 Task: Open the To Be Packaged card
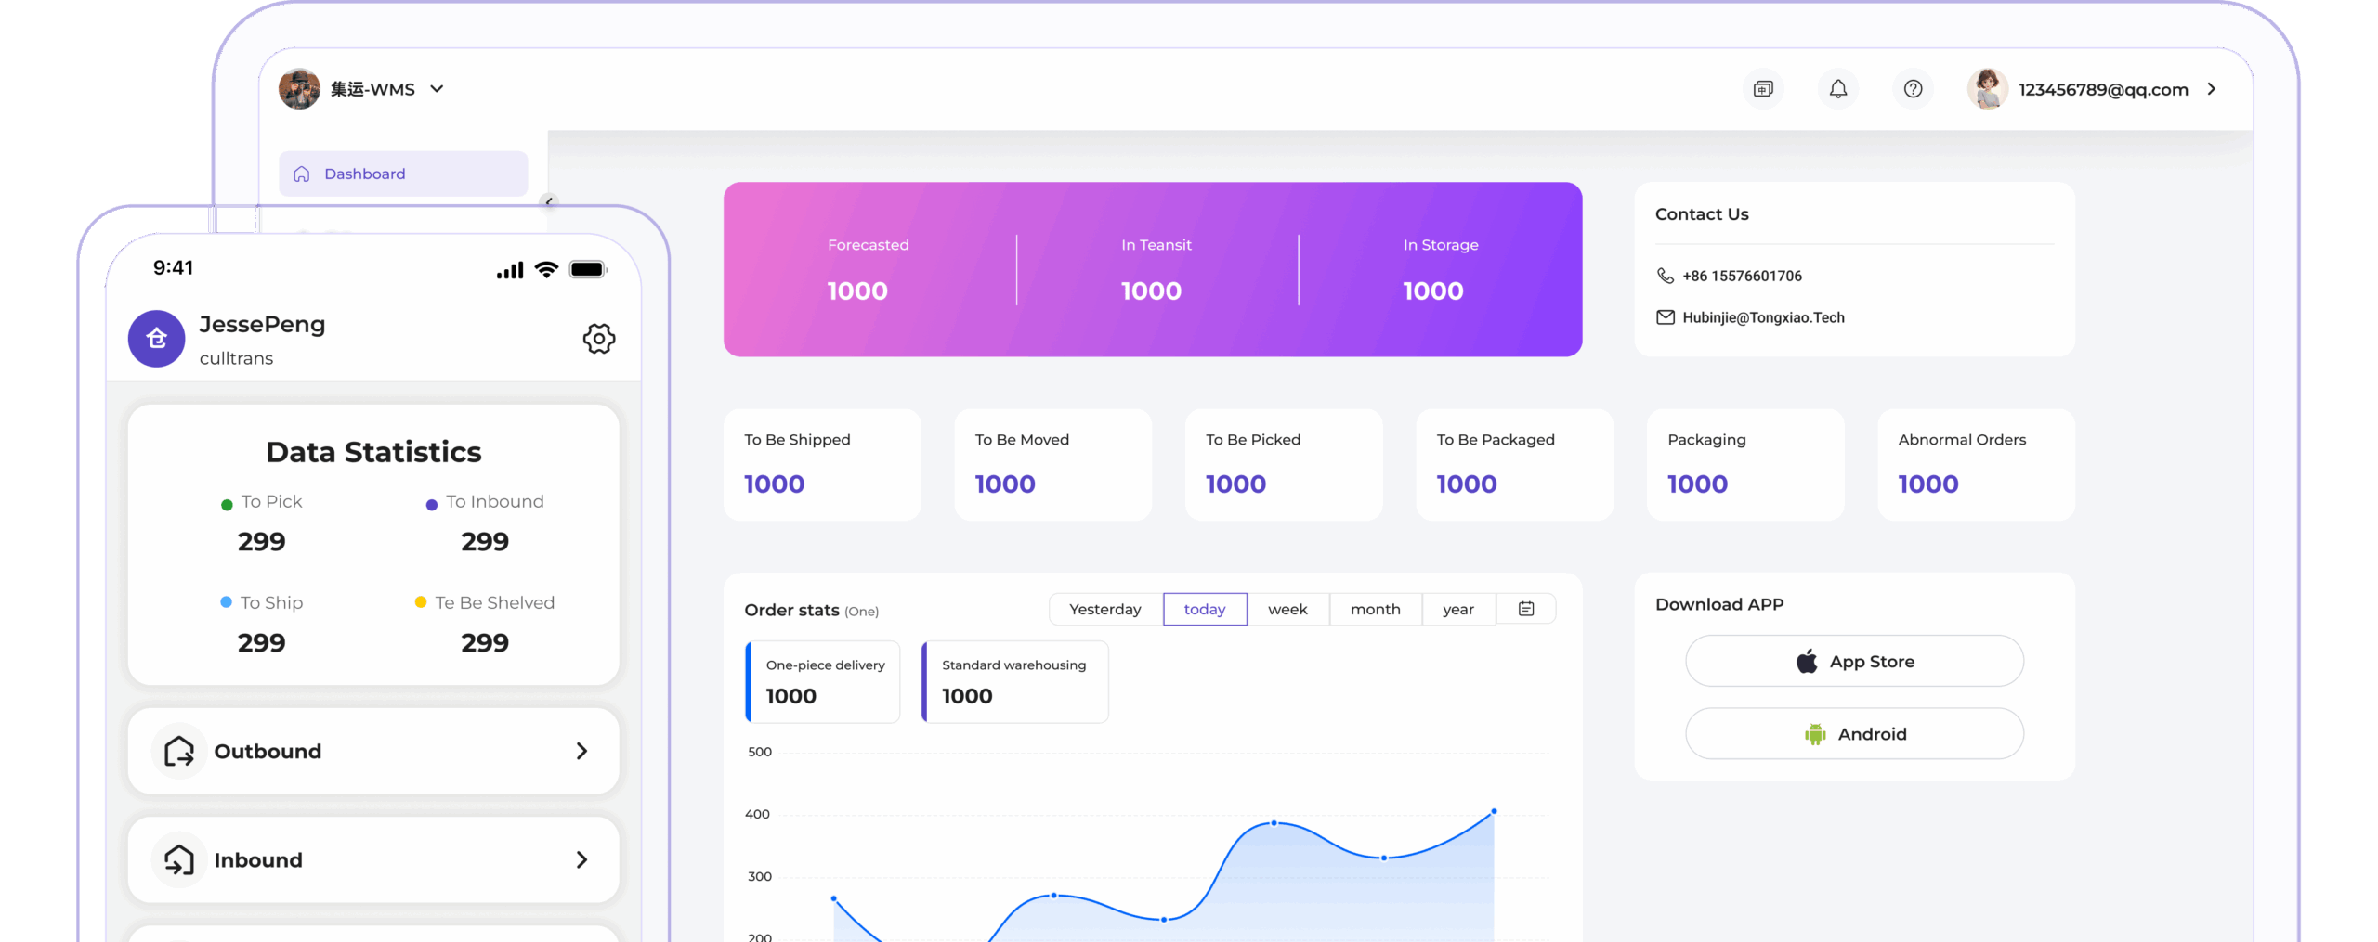(x=1514, y=464)
